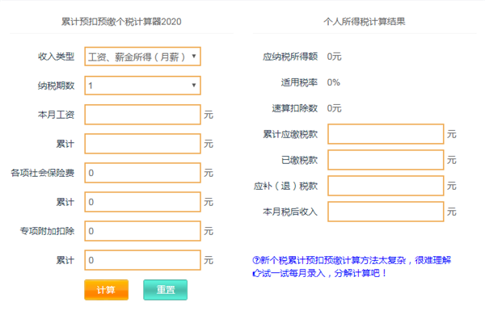Click the 应纳税所得额 0元 value

(334, 57)
